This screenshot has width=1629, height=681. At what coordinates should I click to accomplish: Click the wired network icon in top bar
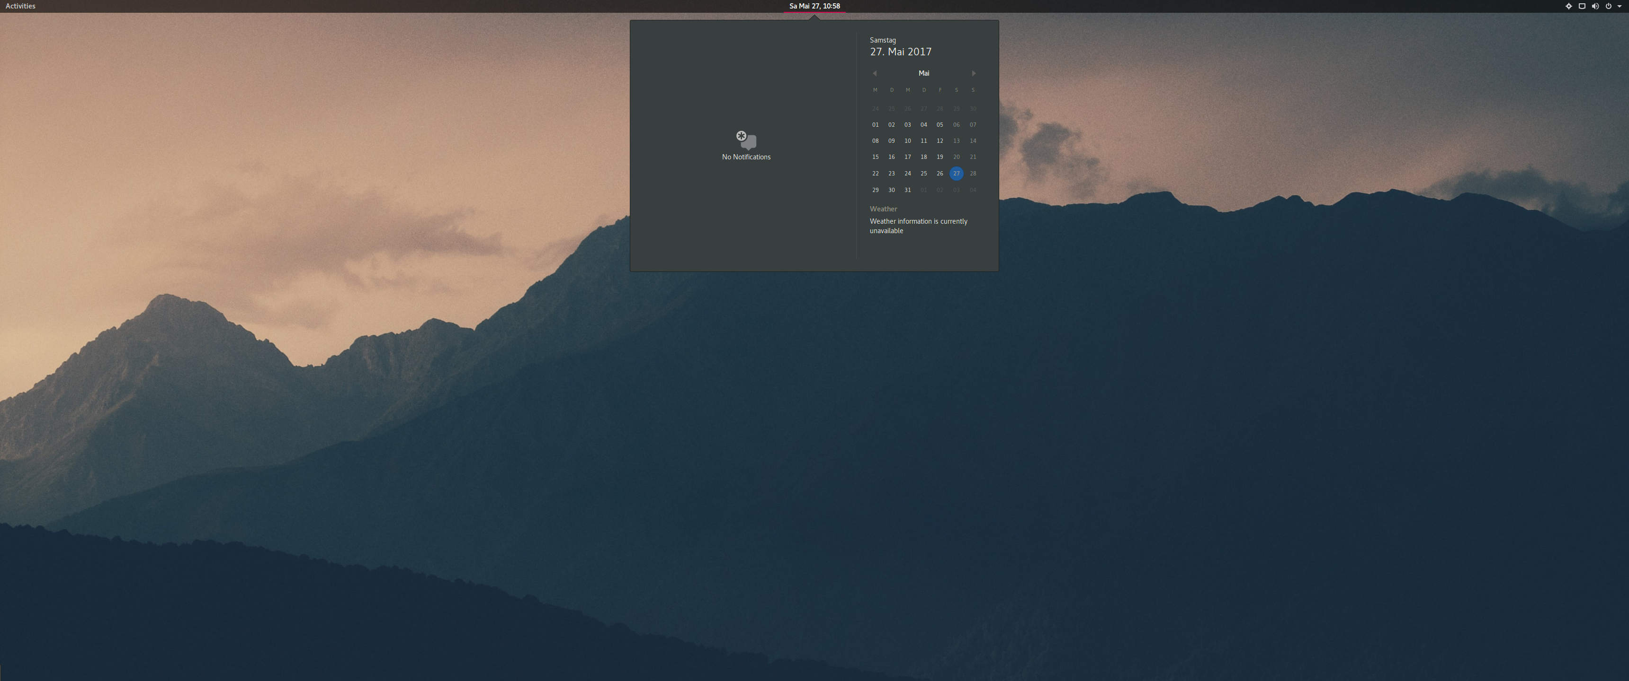point(1582,6)
